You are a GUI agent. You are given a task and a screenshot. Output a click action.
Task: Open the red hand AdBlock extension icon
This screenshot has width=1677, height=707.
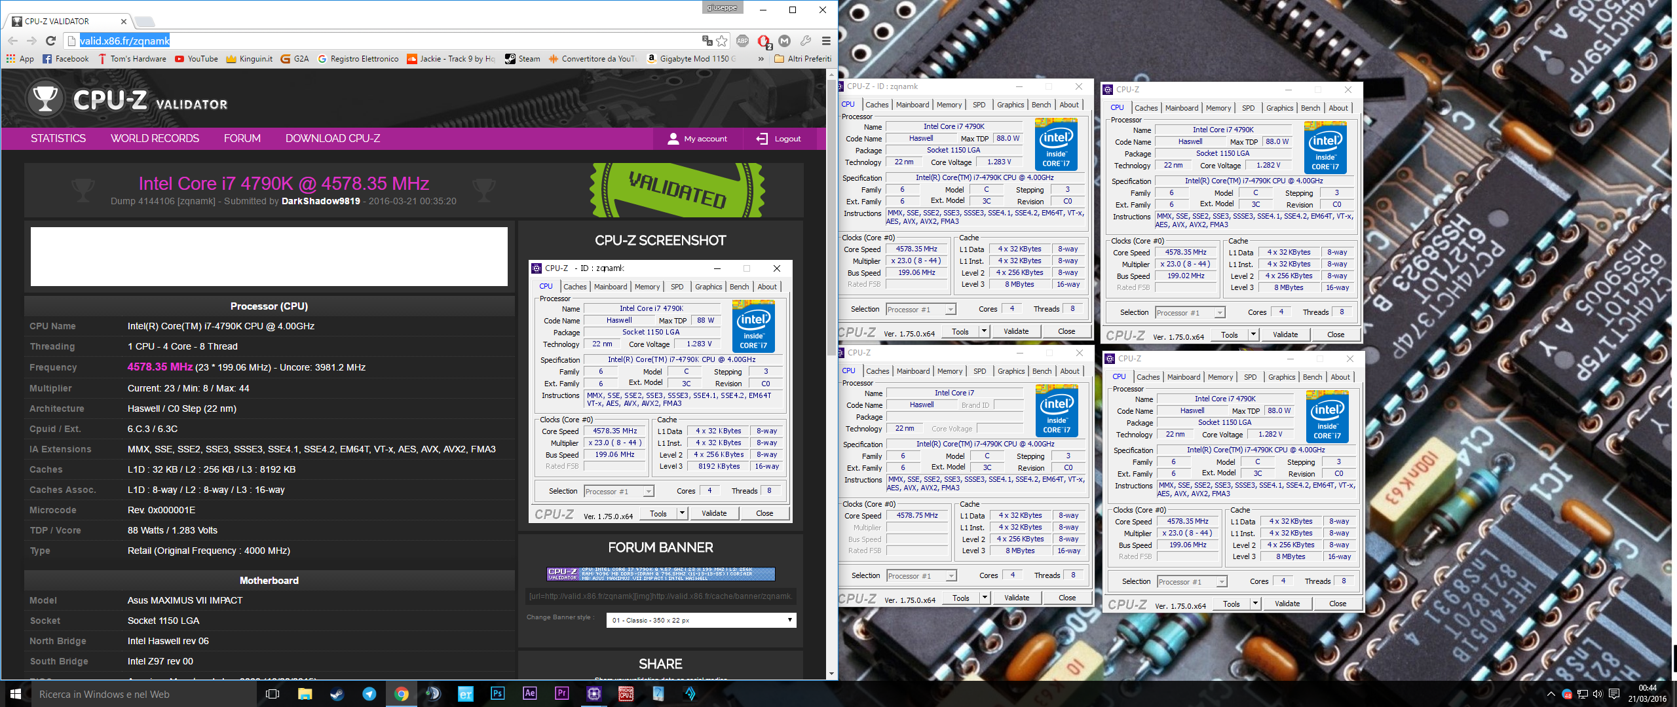pyautogui.click(x=764, y=41)
